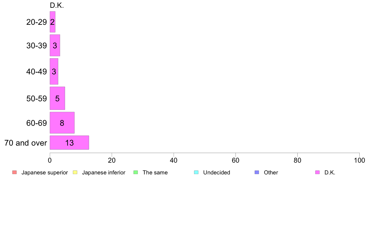Click the 40 tick on the x-axis
The height and width of the screenshot is (228, 368).
pos(174,160)
